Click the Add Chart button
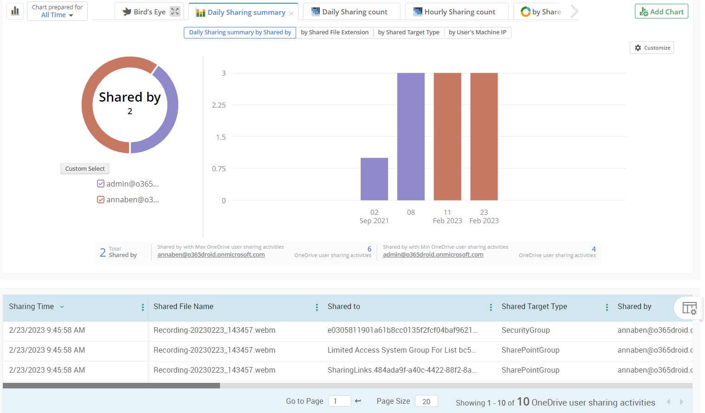705x413 pixels. [661, 12]
